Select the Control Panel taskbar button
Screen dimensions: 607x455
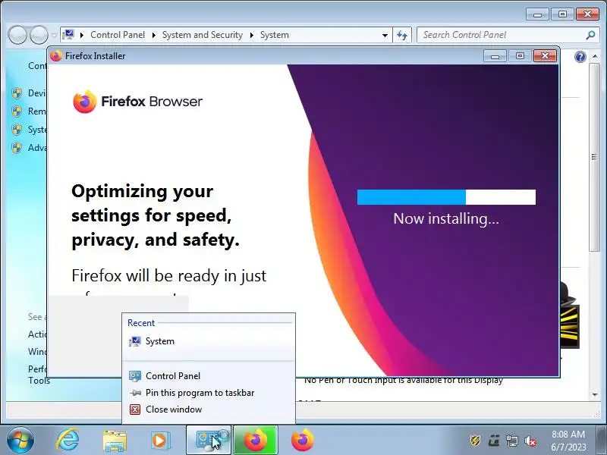click(209, 440)
